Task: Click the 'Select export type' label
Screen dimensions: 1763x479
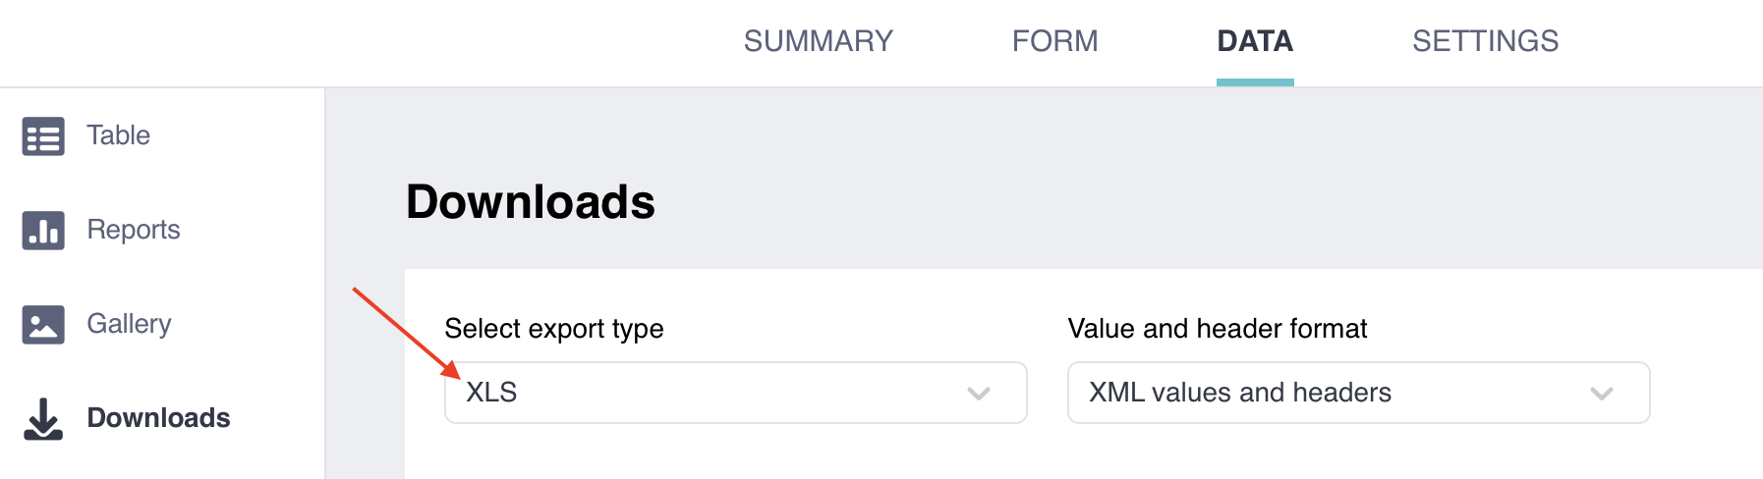Action: tap(553, 329)
